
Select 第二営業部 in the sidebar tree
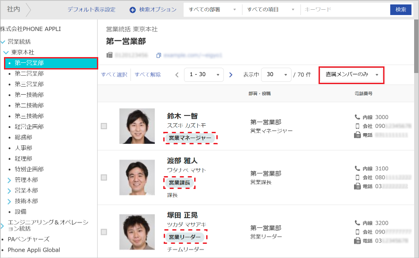click(x=29, y=73)
